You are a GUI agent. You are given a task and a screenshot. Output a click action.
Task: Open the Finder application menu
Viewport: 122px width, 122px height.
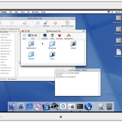click(x=4, y=12)
